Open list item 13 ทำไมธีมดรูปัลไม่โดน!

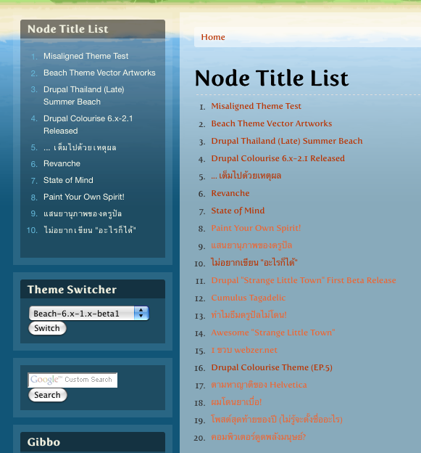249,315
